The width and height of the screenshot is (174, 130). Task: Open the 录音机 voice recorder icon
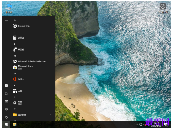tap(15, 50)
